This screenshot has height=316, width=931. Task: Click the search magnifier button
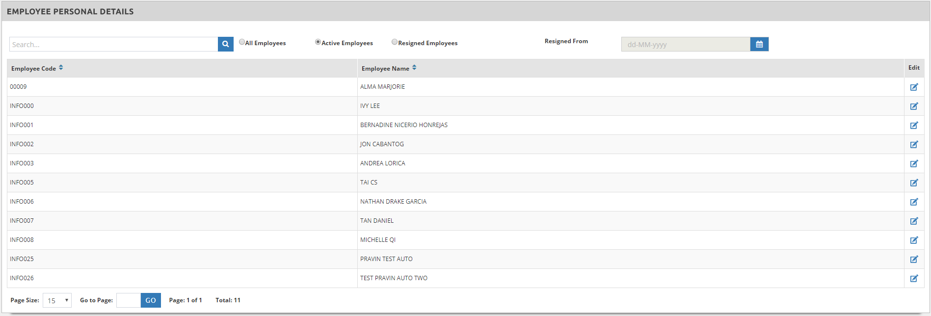[225, 44]
